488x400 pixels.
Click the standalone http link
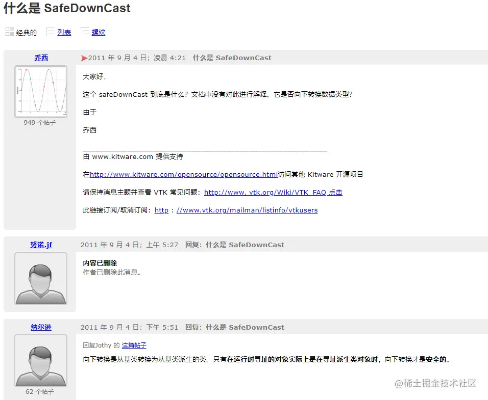tap(161, 210)
